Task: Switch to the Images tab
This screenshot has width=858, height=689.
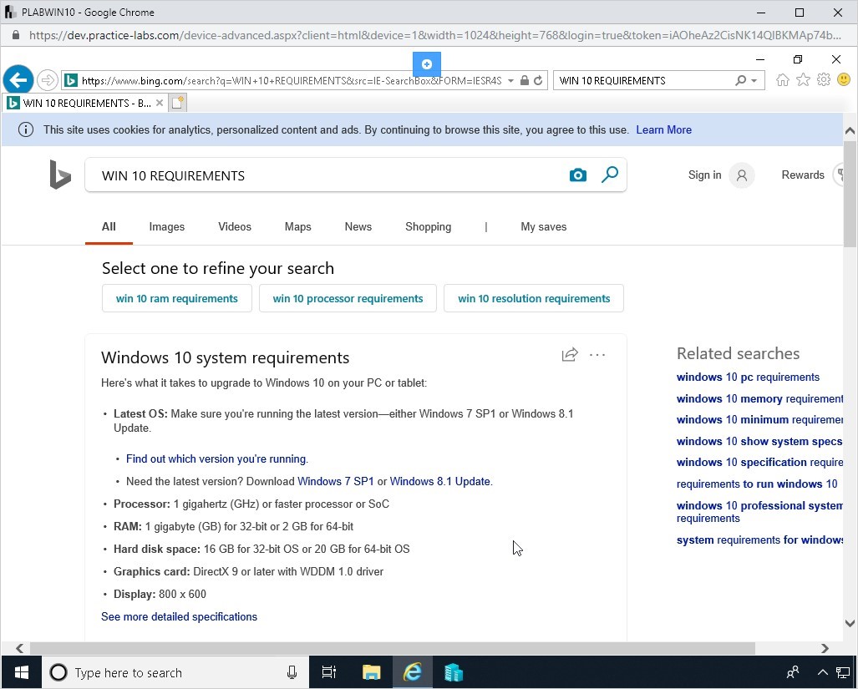Action: tap(167, 226)
